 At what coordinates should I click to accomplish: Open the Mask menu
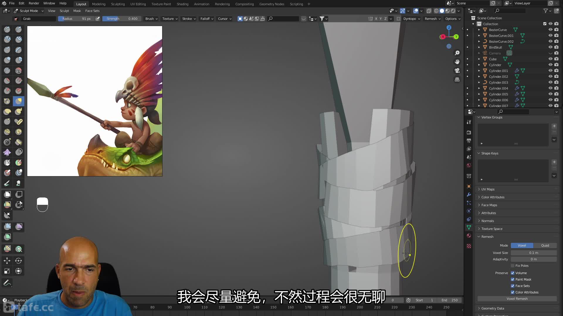[77, 11]
